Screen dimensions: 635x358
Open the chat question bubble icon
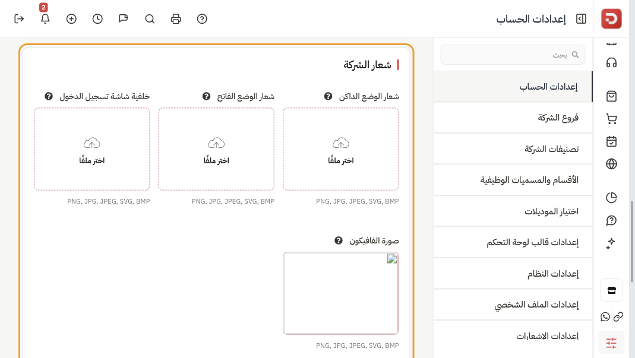point(611,220)
